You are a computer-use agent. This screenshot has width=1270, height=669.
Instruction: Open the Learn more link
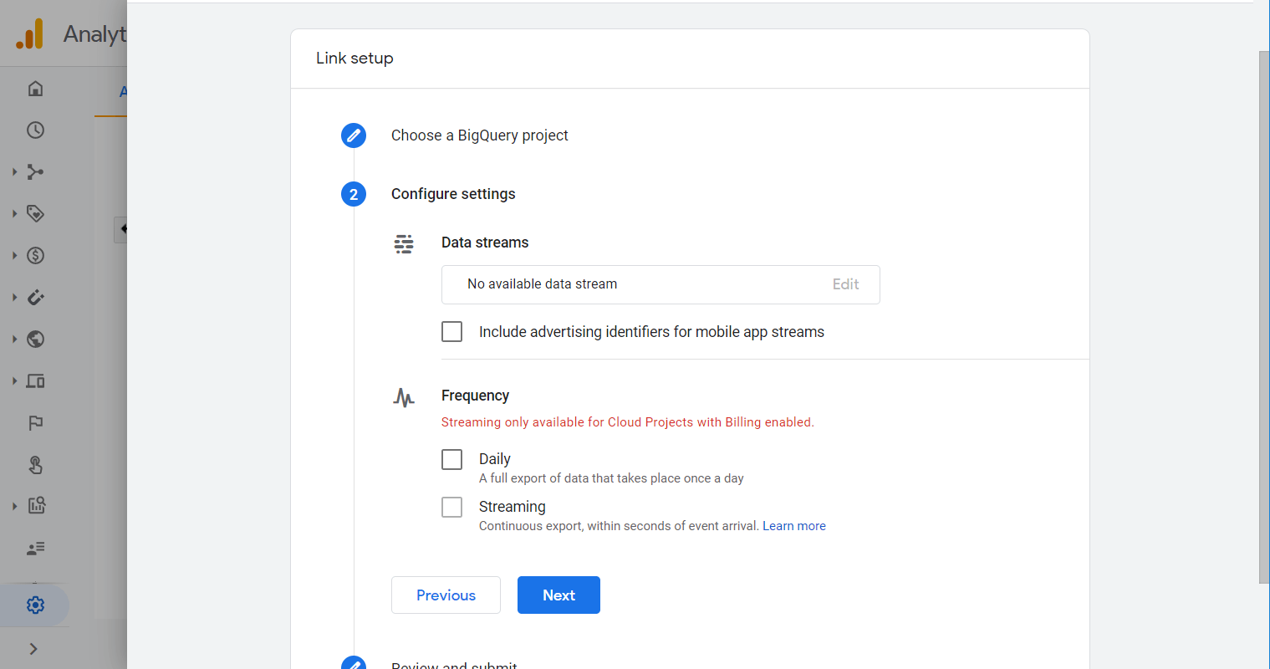coord(794,526)
